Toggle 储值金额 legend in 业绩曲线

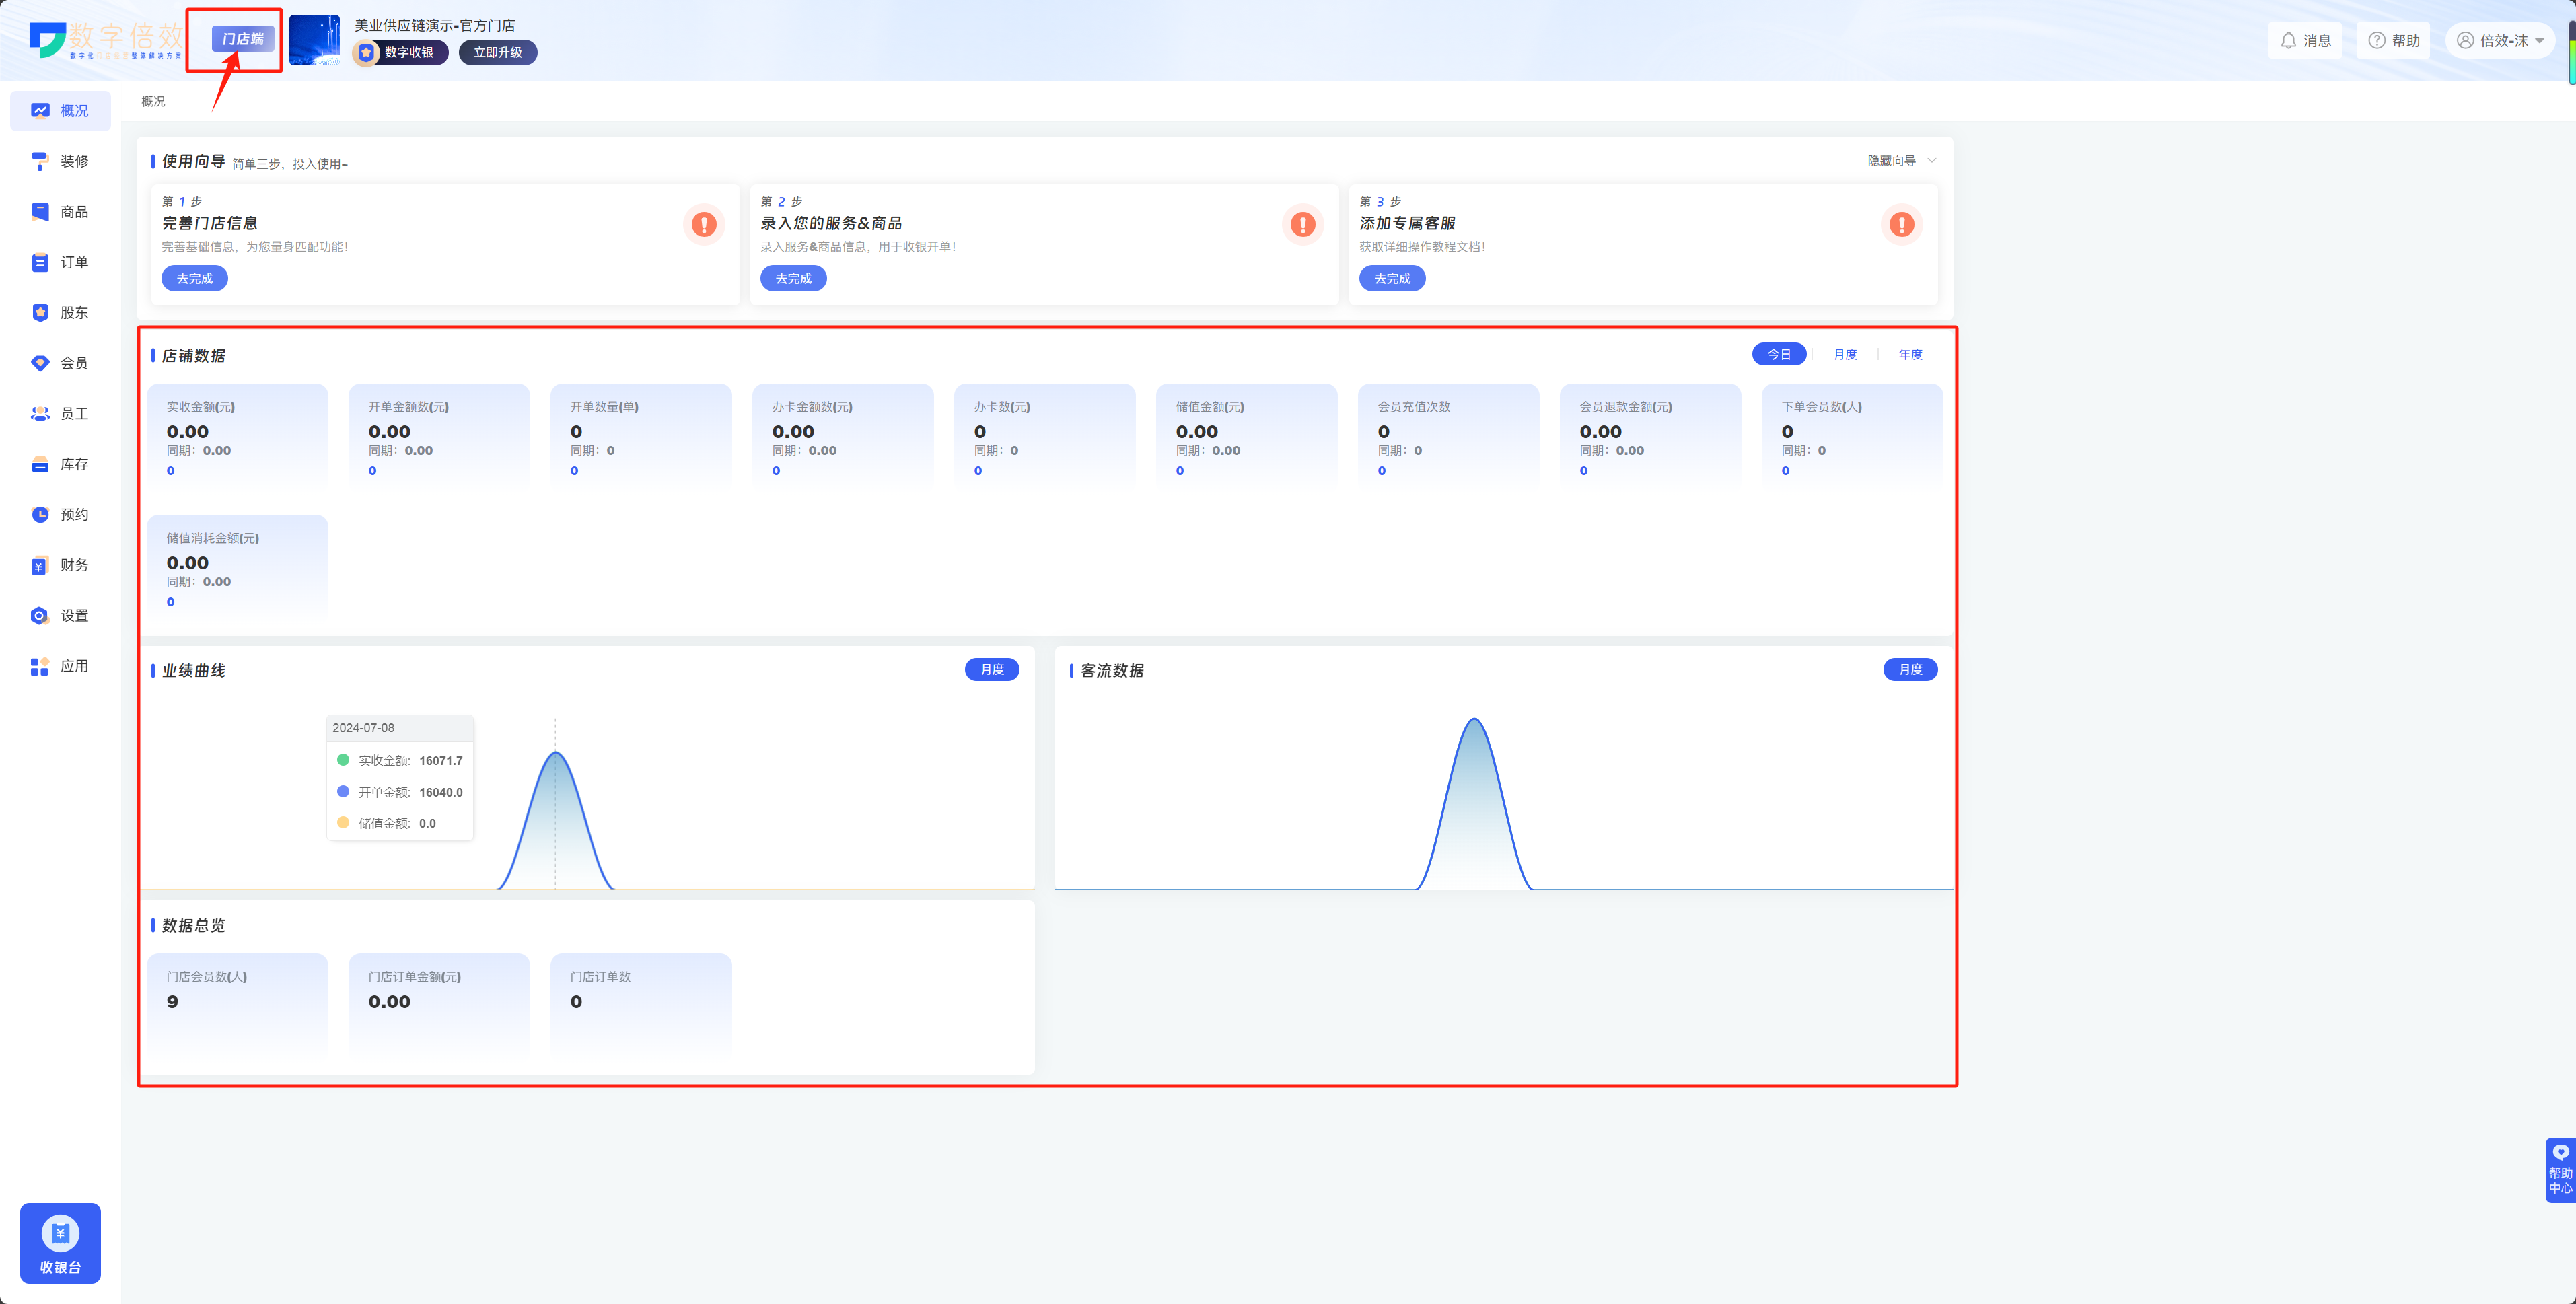point(343,823)
